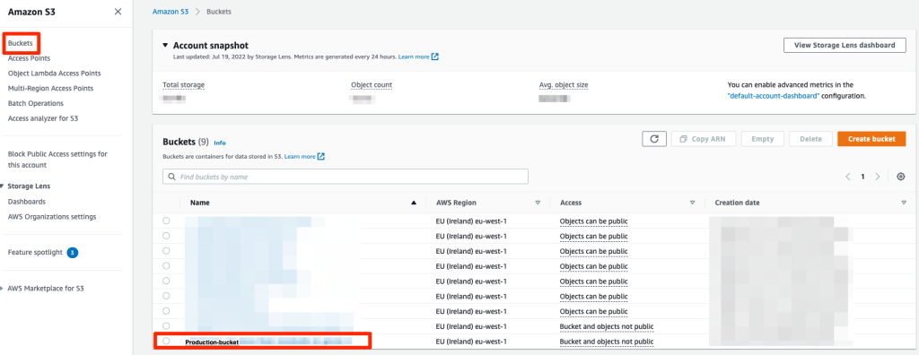Open Storage Lens Dashboards
This screenshot has height=355, width=919.
coord(27,202)
